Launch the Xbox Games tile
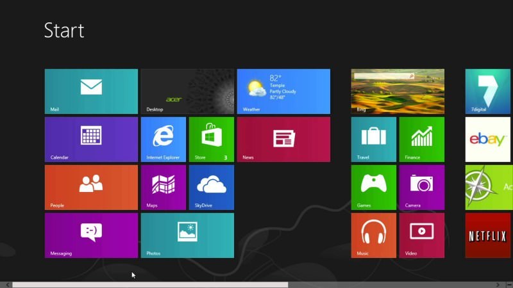The height and width of the screenshot is (288, 513). pyautogui.click(x=373, y=188)
